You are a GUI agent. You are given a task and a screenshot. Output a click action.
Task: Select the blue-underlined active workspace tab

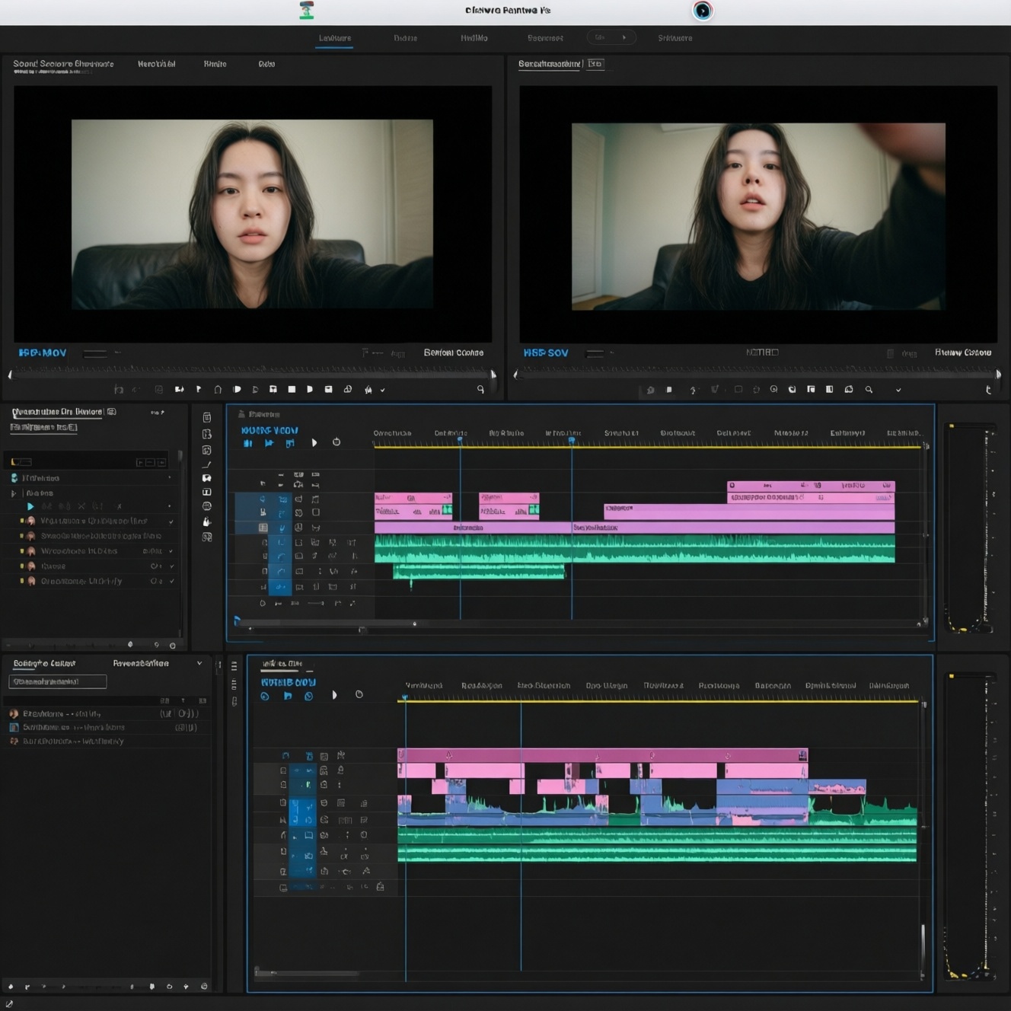click(335, 38)
